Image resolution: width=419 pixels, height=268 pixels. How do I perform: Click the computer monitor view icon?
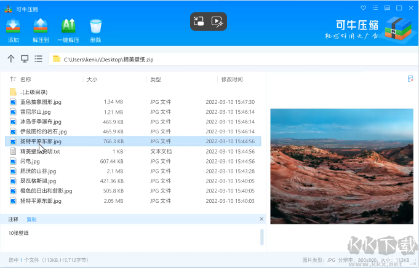(x=25, y=59)
